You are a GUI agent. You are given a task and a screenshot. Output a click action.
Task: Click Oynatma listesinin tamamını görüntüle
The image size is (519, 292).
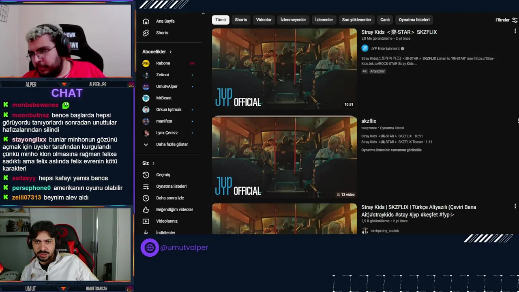click(x=391, y=150)
